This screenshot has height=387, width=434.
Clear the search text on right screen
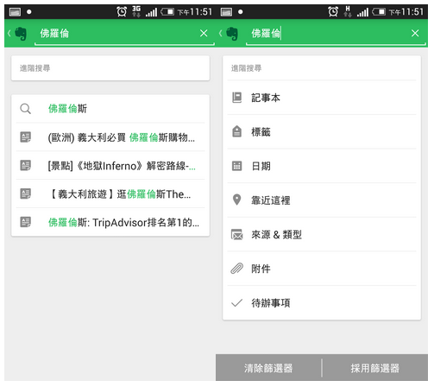point(415,34)
